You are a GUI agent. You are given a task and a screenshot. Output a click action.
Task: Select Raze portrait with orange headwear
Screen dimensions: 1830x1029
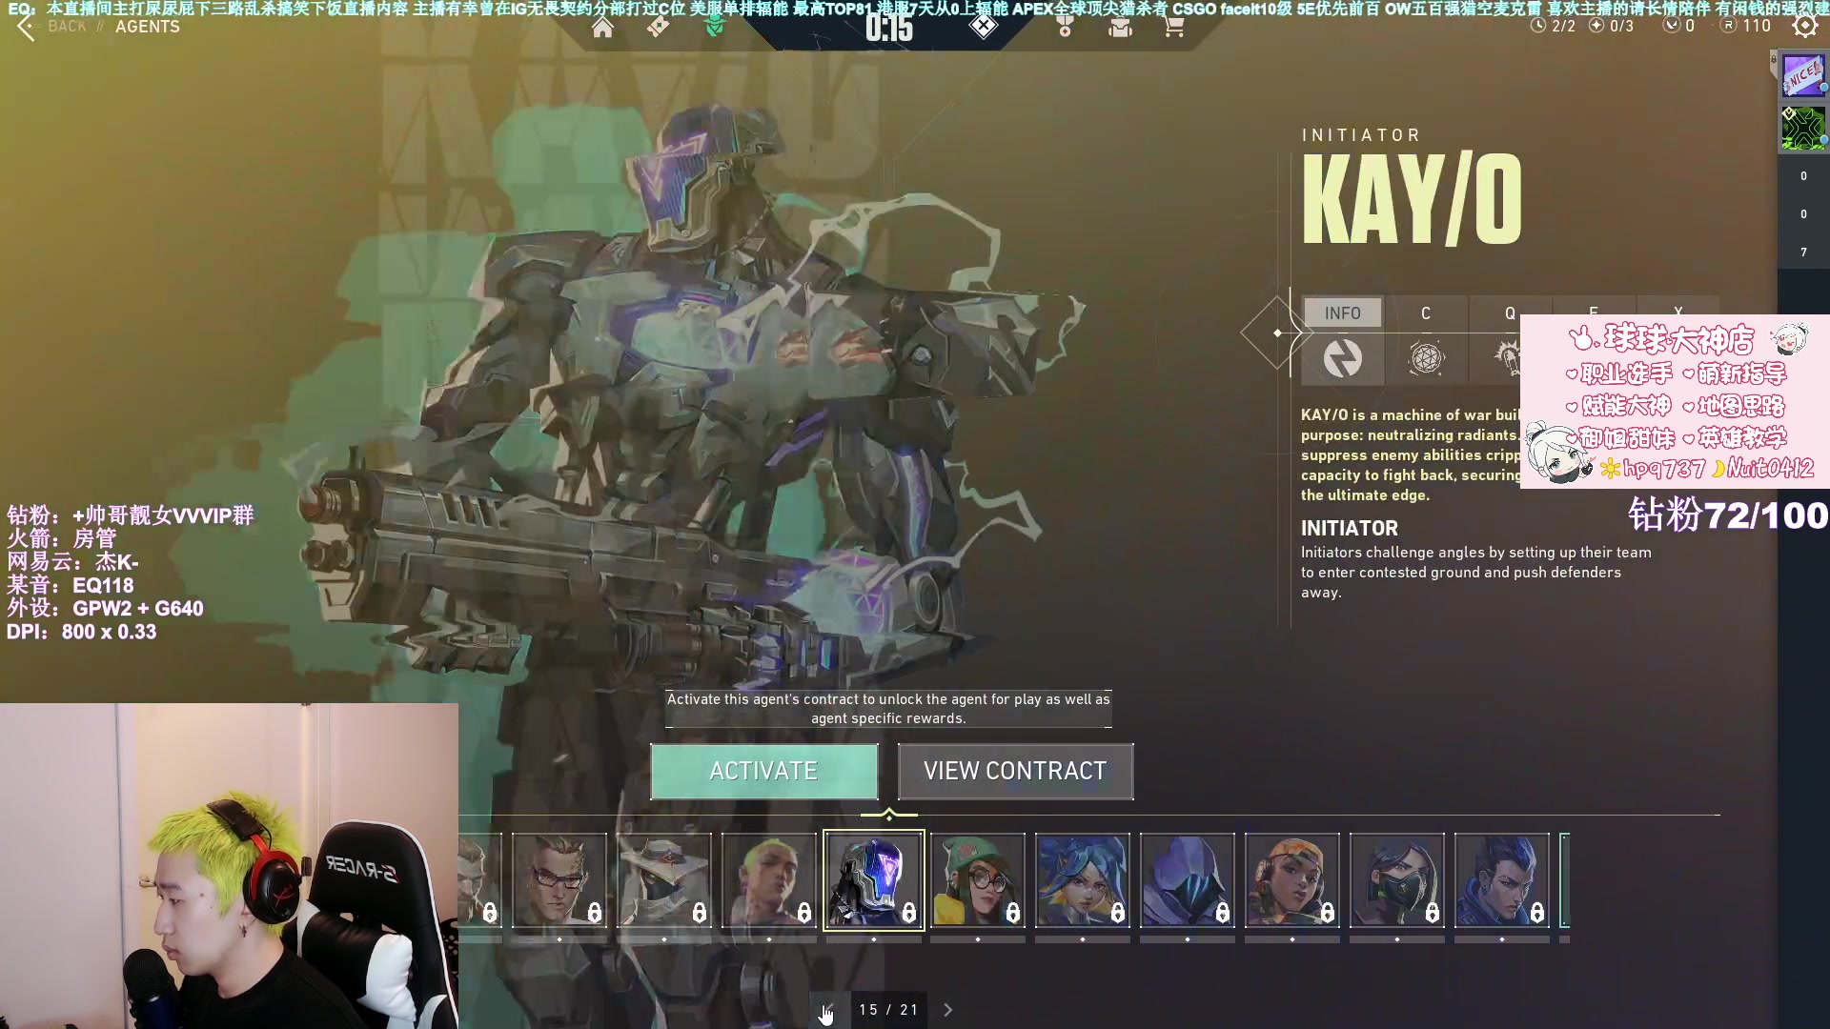tap(1292, 880)
